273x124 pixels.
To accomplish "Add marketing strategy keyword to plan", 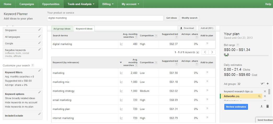I will point(207,90).
